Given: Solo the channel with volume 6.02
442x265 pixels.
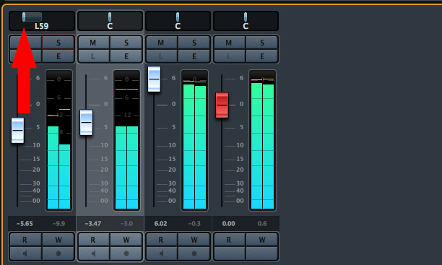Looking at the screenshot, I should [x=194, y=43].
